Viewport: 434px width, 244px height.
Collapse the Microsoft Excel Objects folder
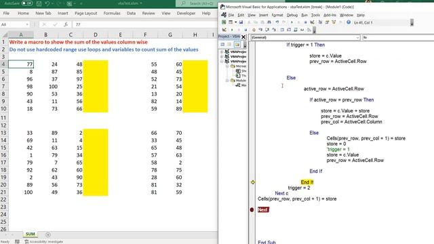point(227,66)
